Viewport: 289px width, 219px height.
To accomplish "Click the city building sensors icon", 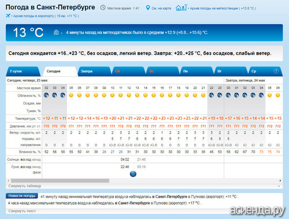I will click(x=56, y=32).
